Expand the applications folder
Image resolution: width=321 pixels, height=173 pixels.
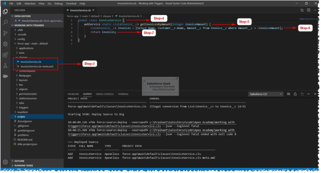click(x=26, y=48)
